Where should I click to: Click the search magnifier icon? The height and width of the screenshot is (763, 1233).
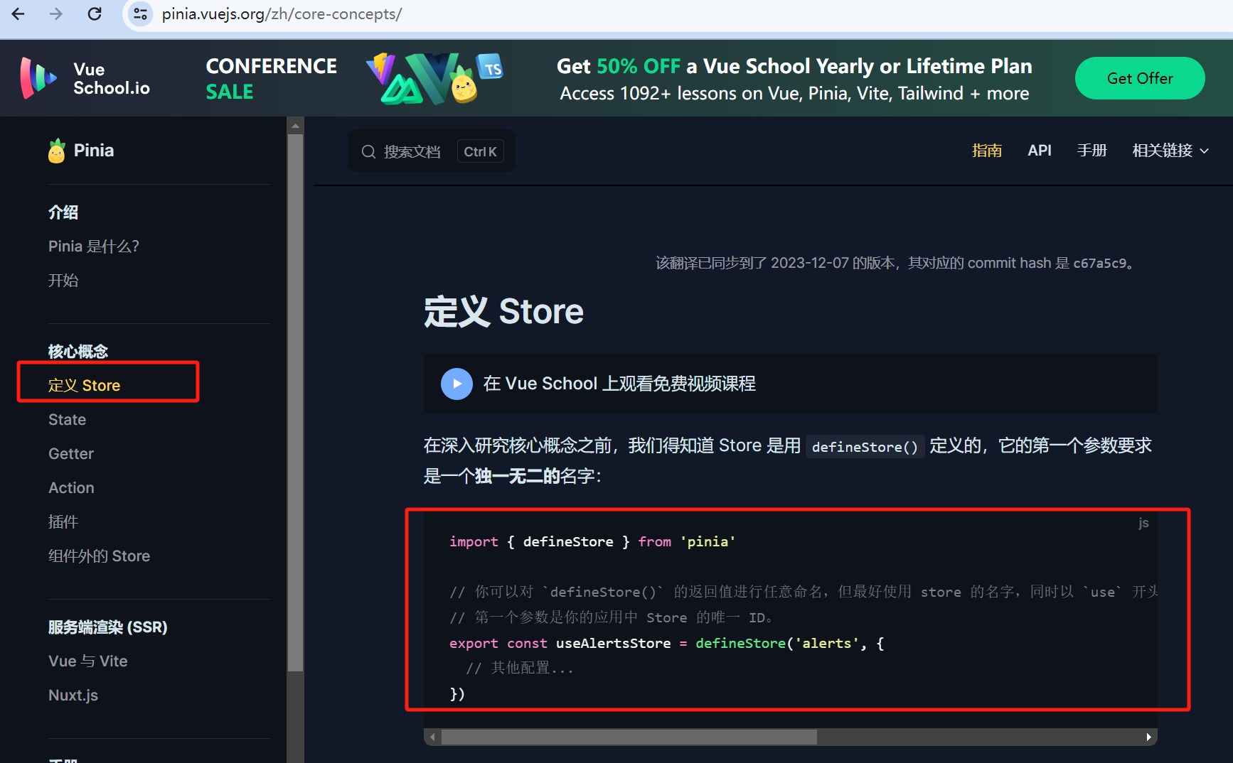pyautogui.click(x=368, y=151)
